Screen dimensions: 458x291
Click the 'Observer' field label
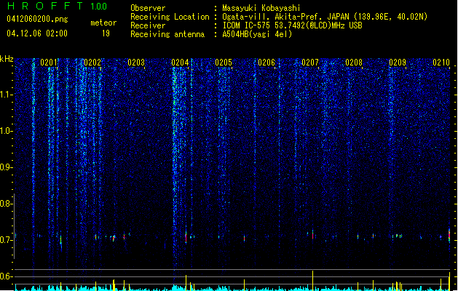[x=148, y=8]
